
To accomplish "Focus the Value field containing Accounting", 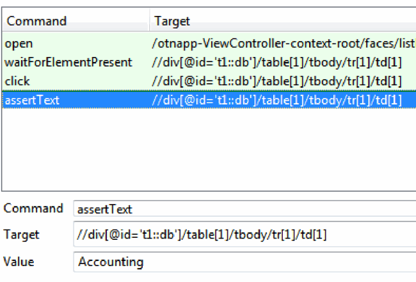I will 243,261.
